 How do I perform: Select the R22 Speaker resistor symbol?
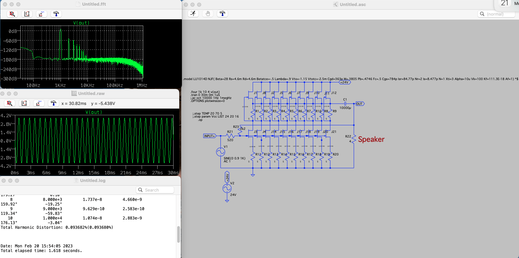pos(354,139)
